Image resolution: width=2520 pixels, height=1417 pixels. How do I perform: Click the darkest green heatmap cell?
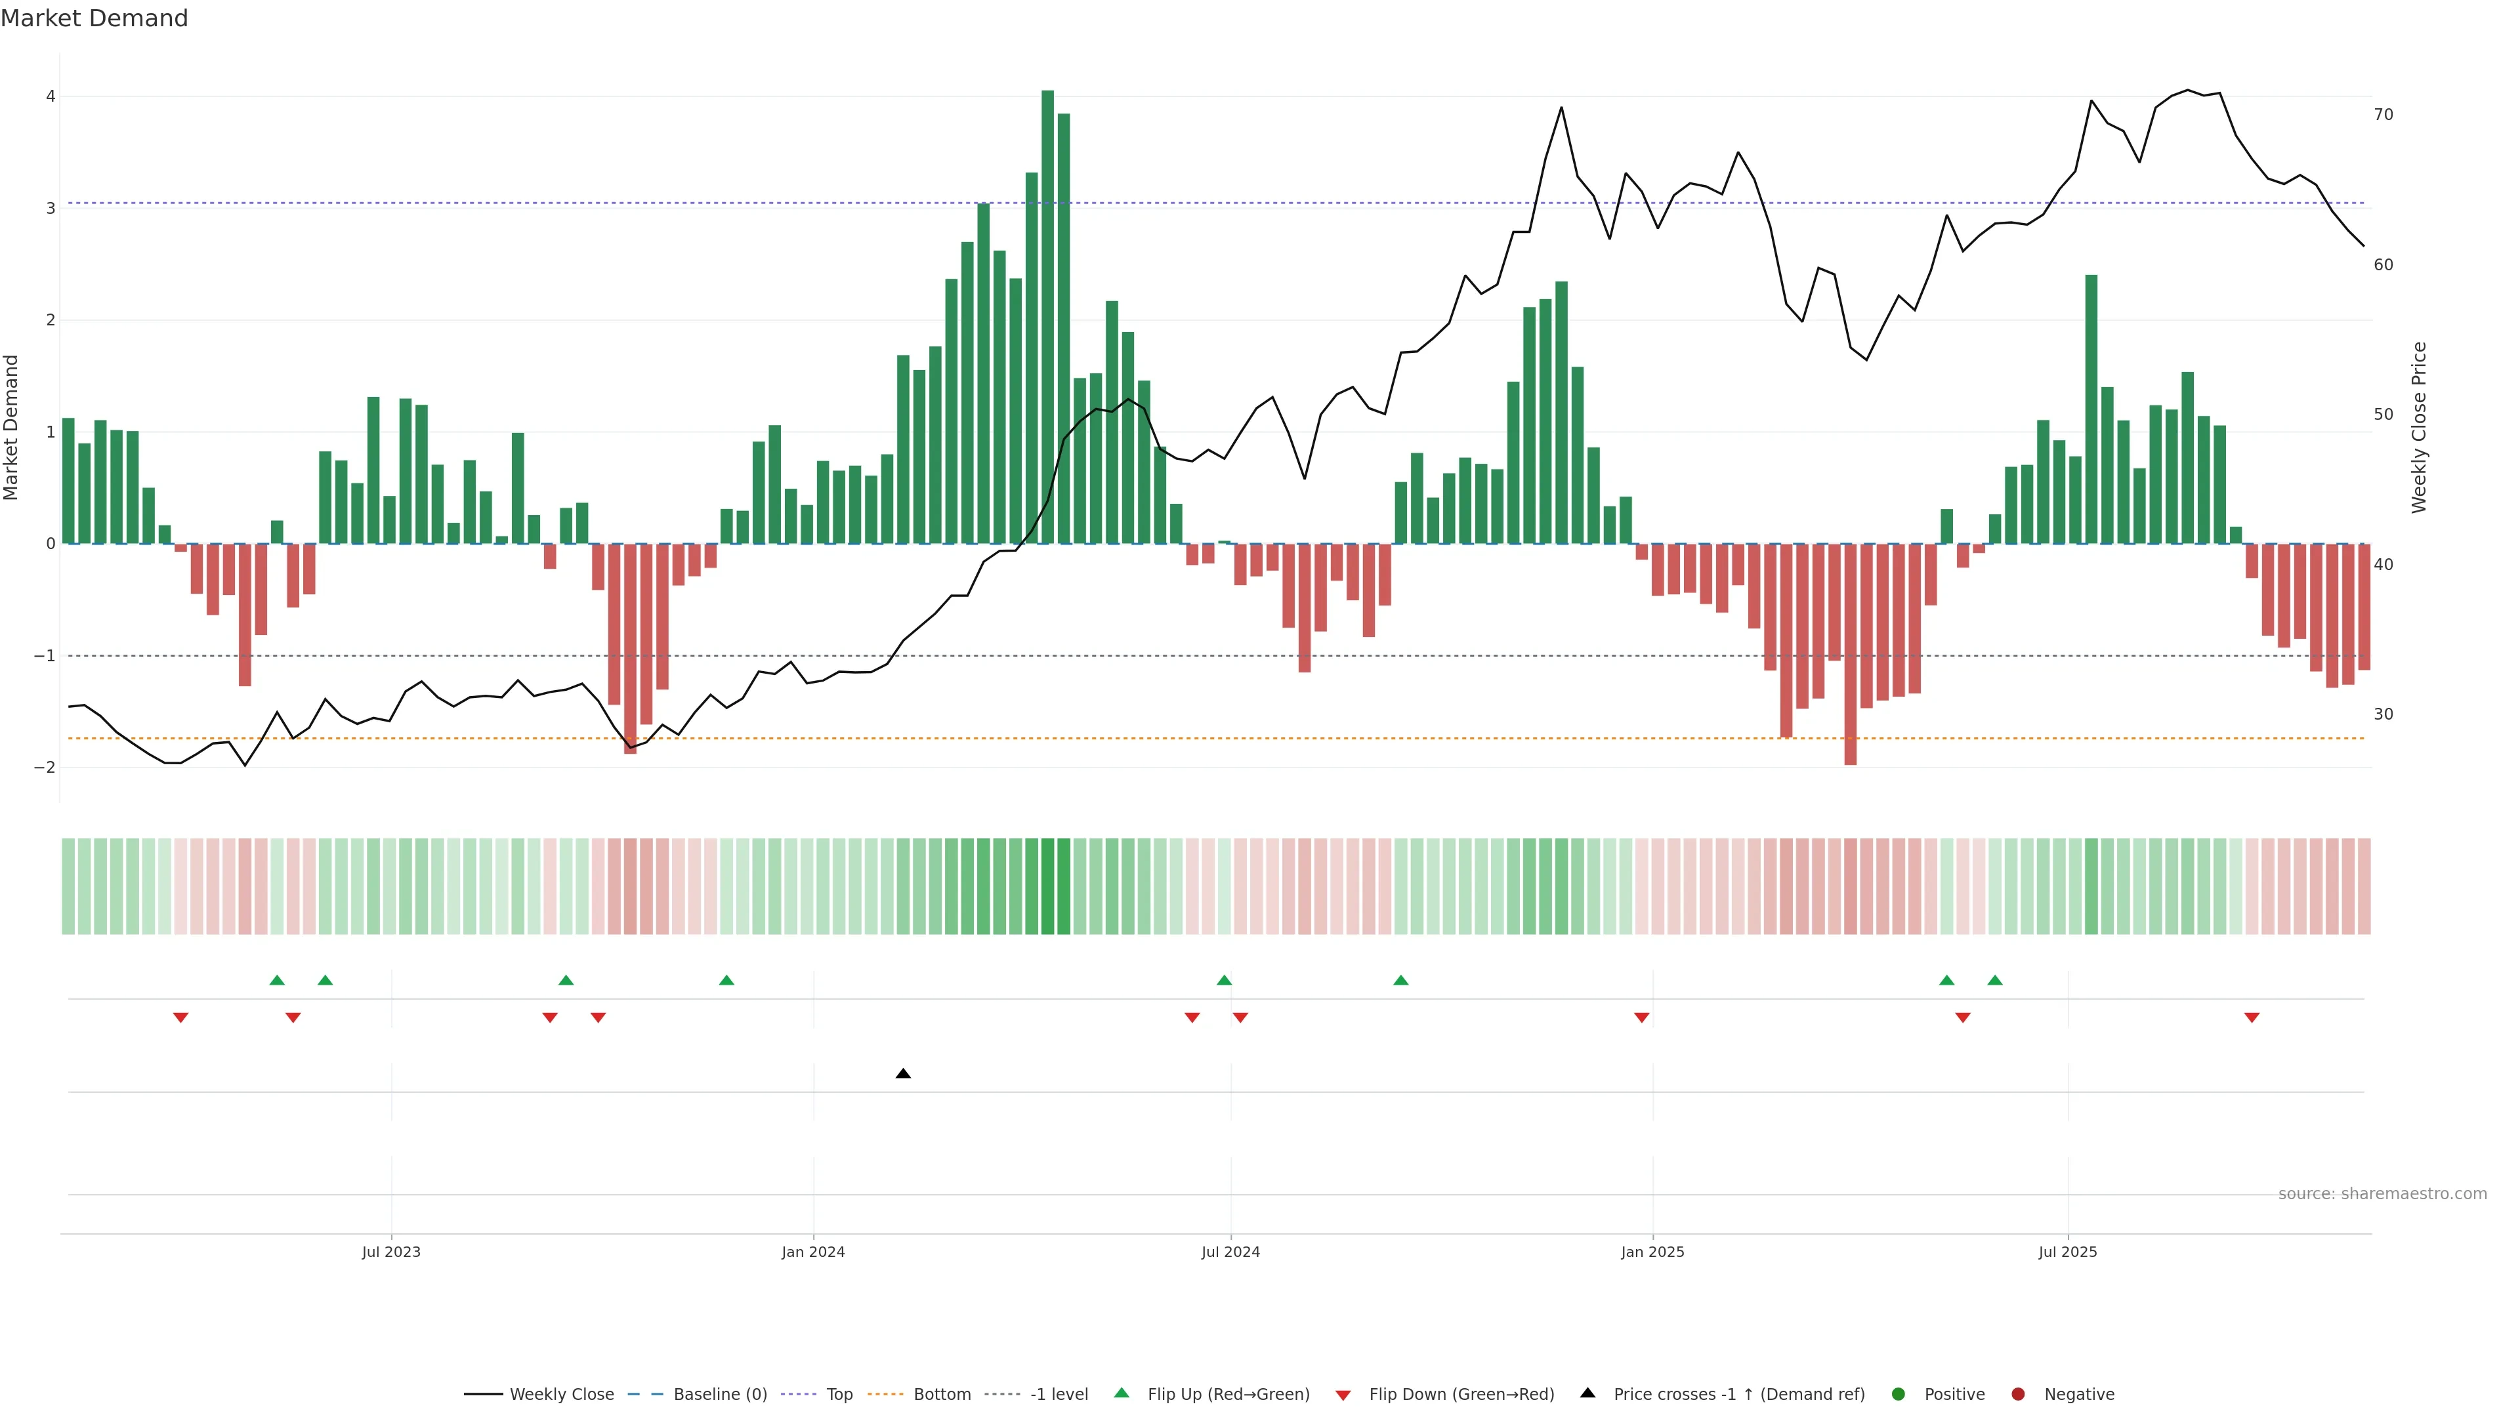coord(1048,886)
